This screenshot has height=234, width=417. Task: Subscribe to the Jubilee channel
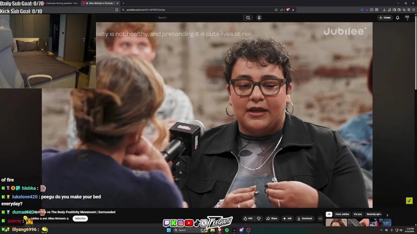[x=80, y=218]
